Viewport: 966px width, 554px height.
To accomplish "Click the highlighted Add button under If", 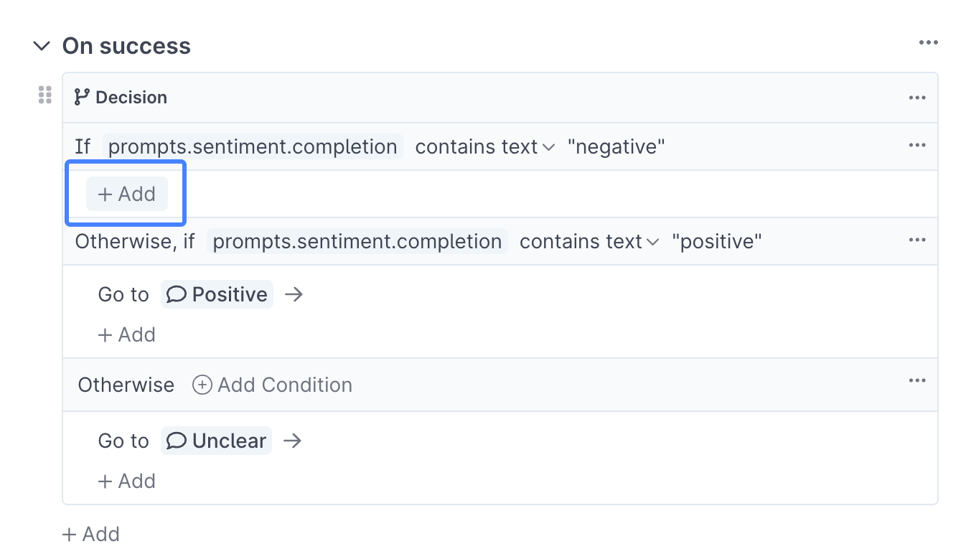I will coord(127,194).
